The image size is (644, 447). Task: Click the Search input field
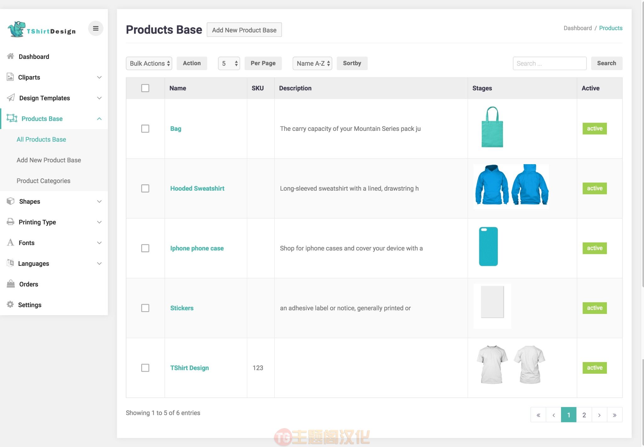click(550, 63)
